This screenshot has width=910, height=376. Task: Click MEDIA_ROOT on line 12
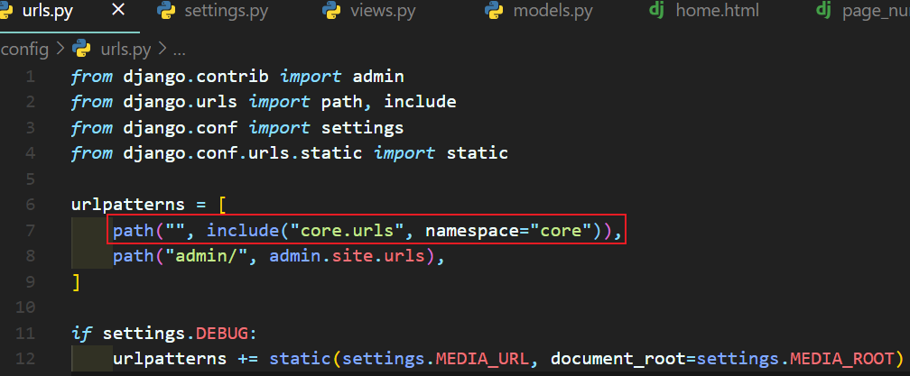(x=841, y=359)
